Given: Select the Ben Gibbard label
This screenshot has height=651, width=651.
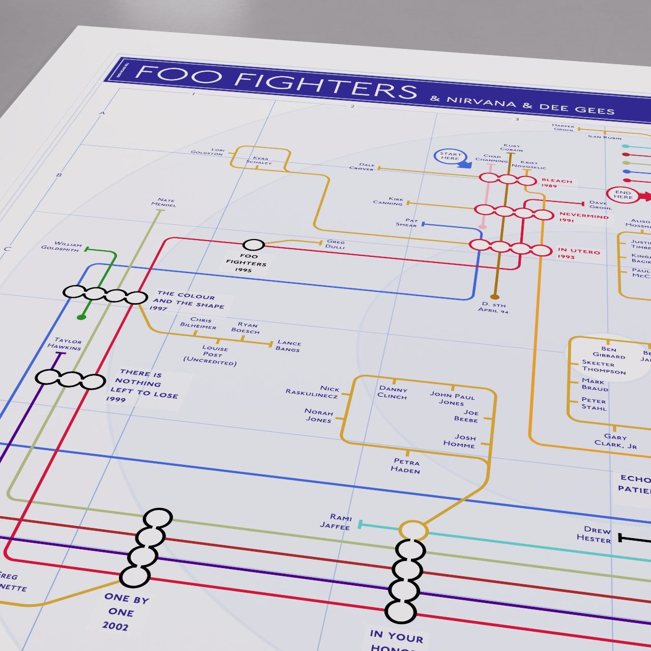Looking at the screenshot, I should click(609, 352).
